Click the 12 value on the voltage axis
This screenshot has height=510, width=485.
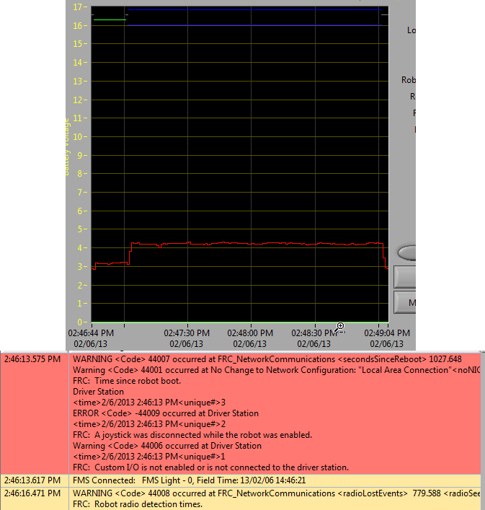click(78, 100)
